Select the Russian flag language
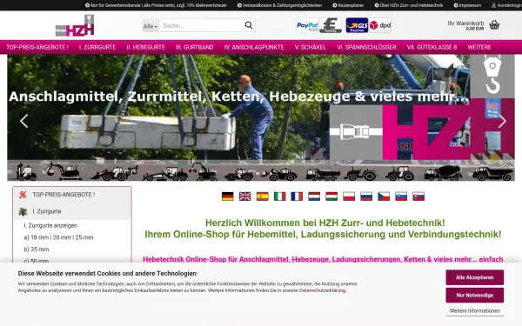Image resolution: width=522 pixels, height=326 pixels. coord(366,196)
